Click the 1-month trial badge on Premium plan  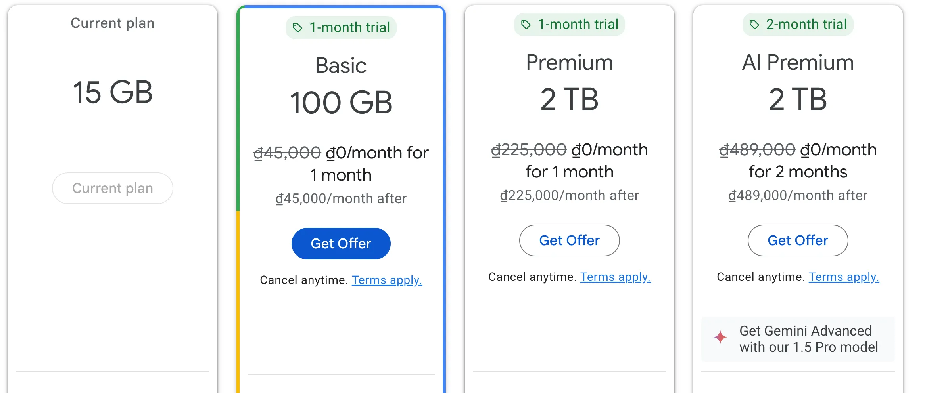569,25
